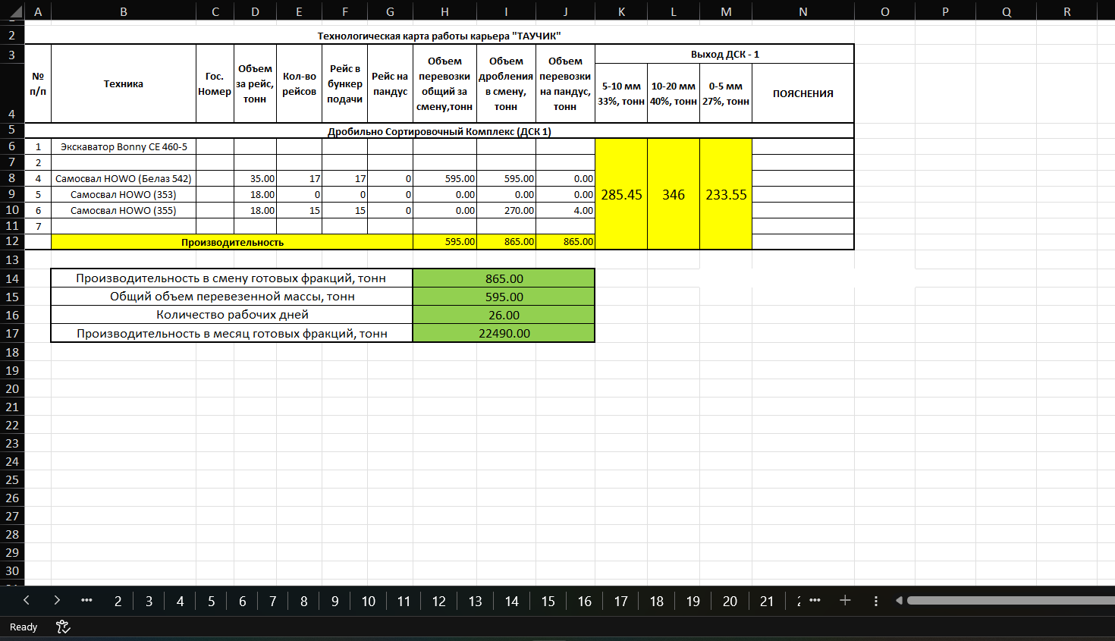
Task: Click the horizontal scrollbar left arrow
Action: pyautogui.click(x=899, y=601)
